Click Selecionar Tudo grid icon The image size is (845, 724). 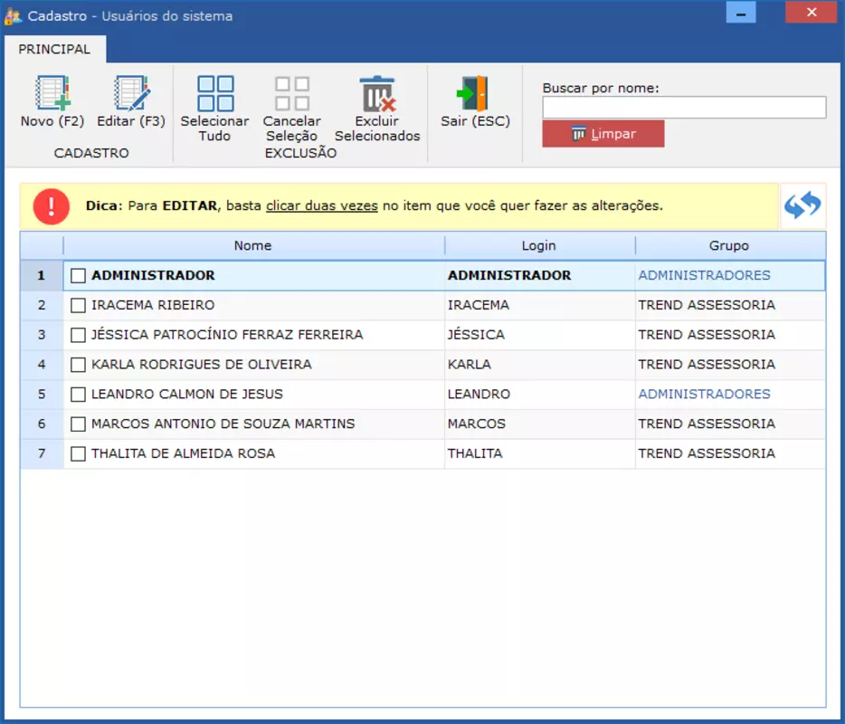[215, 92]
